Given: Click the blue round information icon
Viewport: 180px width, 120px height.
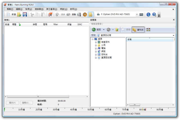Looking at the screenshot, I should tap(148, 14).
